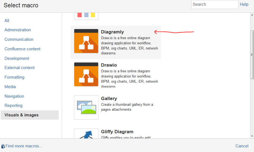
Task: Click the Drawio macro orange icon
Action: [x=86, y=75]
